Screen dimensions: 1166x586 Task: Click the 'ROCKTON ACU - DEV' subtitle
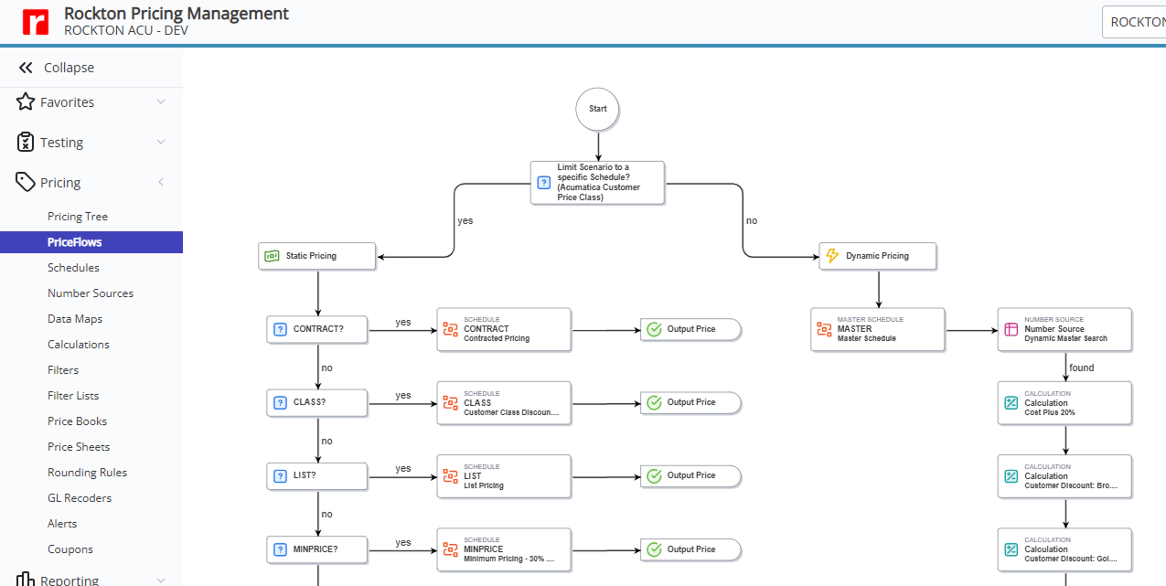point(126,30)
